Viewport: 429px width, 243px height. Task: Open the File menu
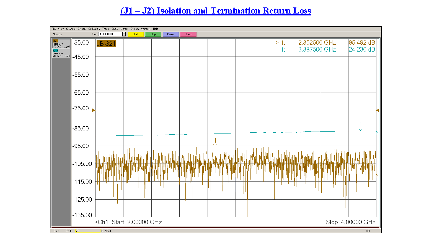coord(54,29)
